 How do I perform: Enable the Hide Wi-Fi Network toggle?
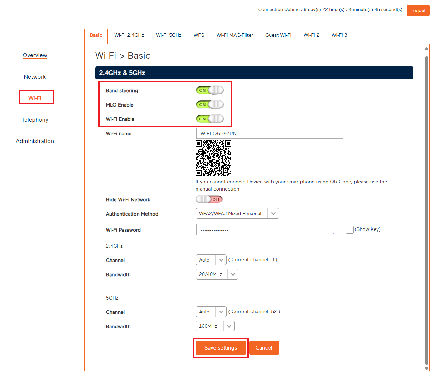point(209,199)
